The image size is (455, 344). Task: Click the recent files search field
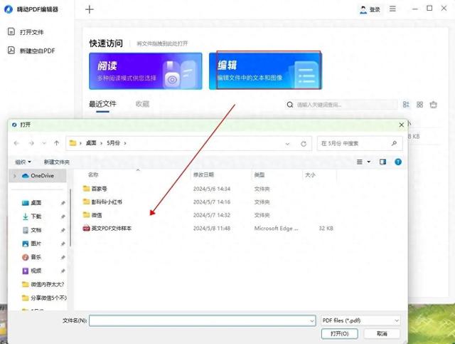pos(341,105)
